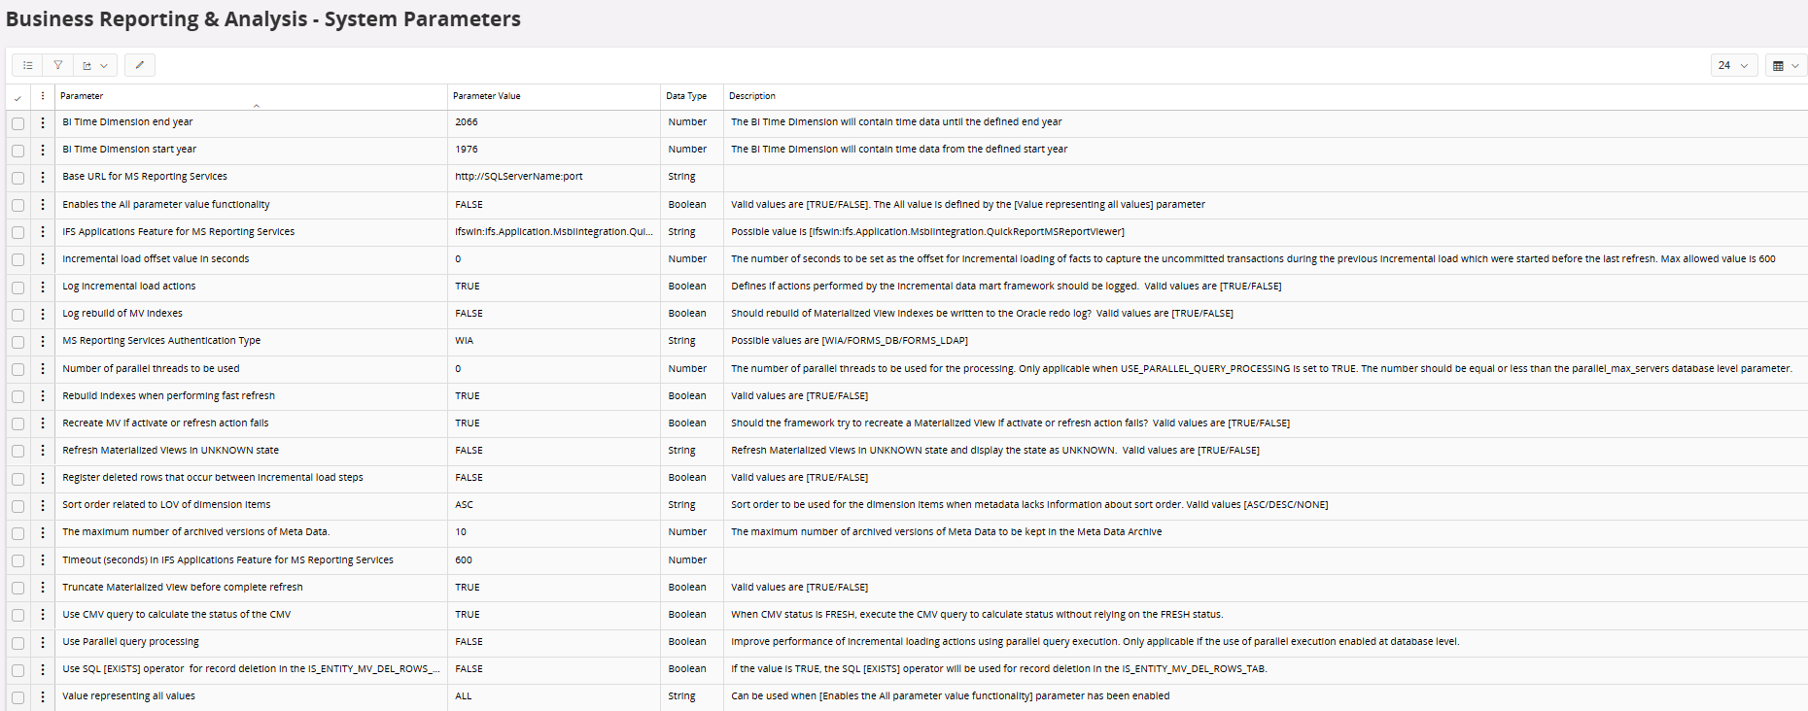The width and height of the screenshot is (1808, 711).
Task: Open row menu for Refresh Materialized Views in UNKNOWN state
Action: 43,450
